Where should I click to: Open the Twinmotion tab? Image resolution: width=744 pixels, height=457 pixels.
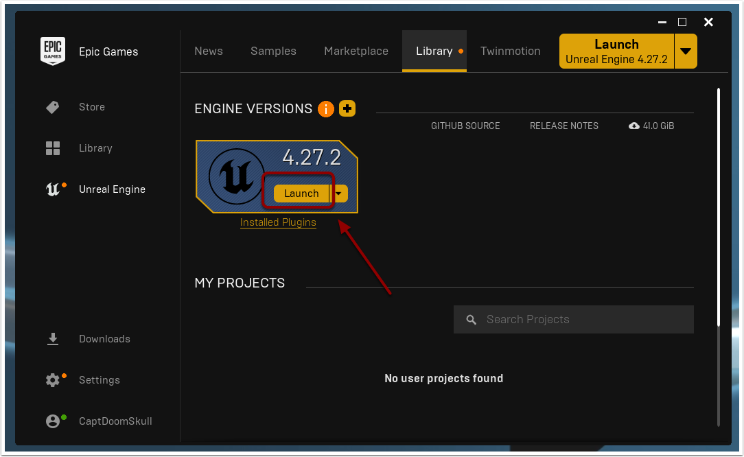pyautogui.click(x=511, y=51)
